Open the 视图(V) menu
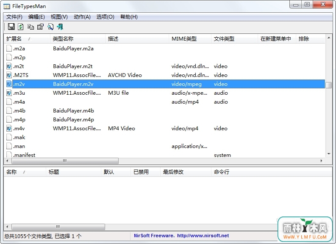This screenshot has height=244, width=336. click(x=59, y=17)
